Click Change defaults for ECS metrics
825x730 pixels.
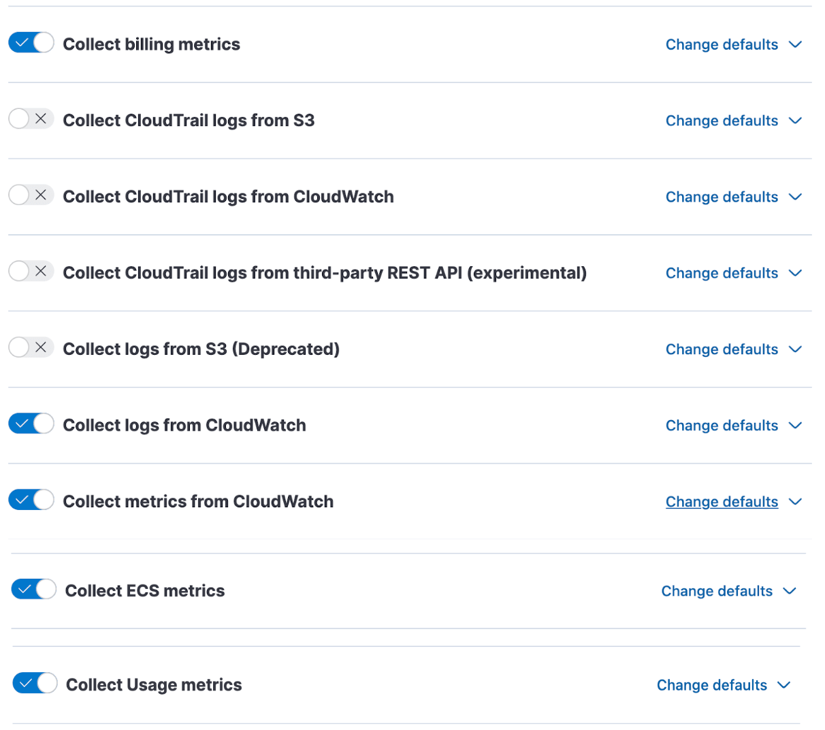[717, 592]
